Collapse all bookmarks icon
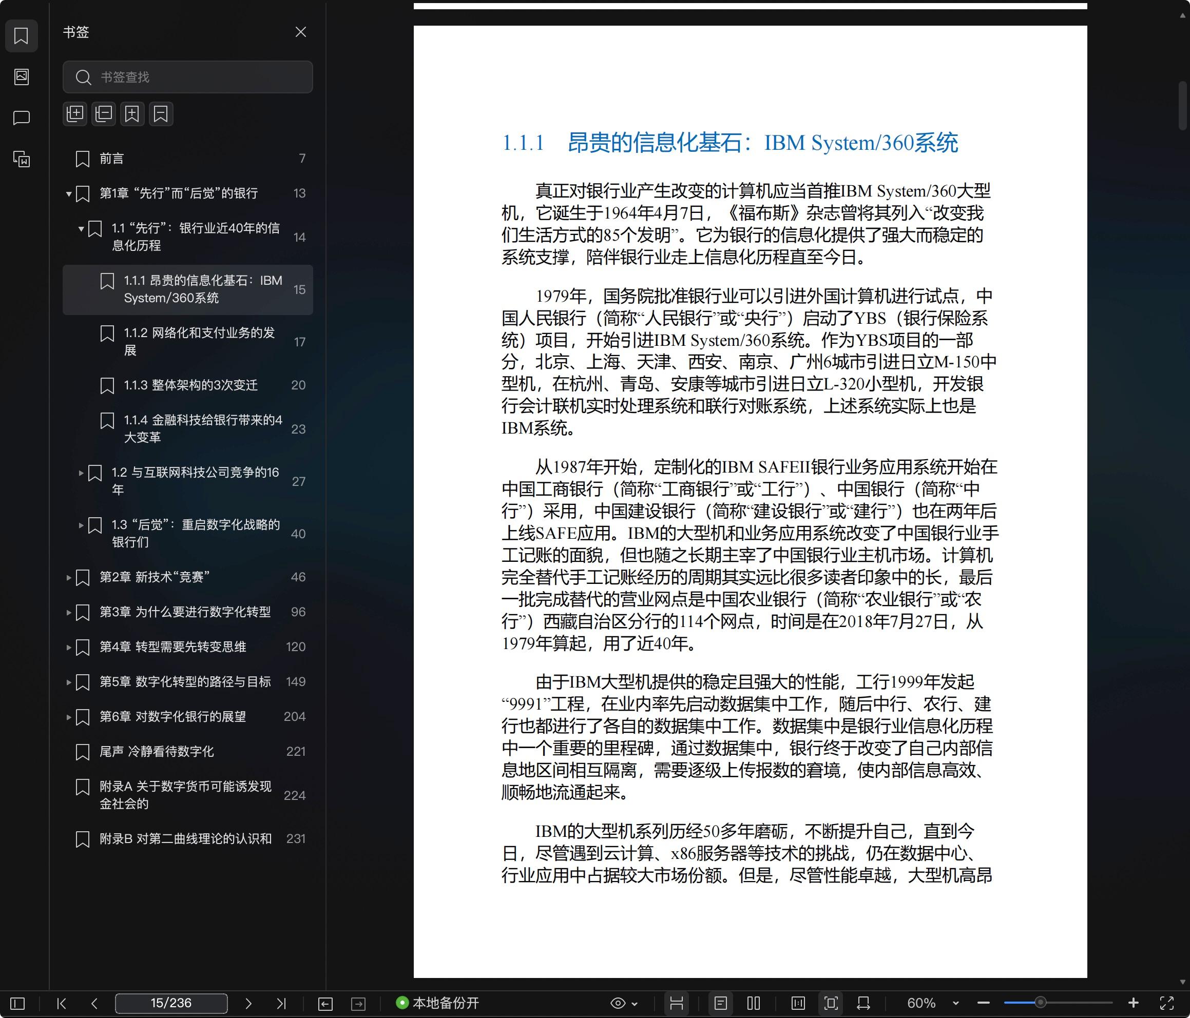The height and width of the screenshot is (1018, 1190). point(103,114)
